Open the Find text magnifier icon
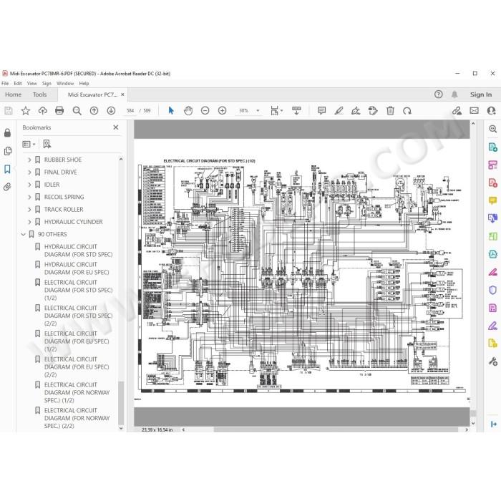Image resolution: width=501 pixels, height=501 pixels. click(77, 110)
